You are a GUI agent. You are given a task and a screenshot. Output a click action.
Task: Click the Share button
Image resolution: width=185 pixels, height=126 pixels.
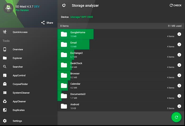click(47, 23)
